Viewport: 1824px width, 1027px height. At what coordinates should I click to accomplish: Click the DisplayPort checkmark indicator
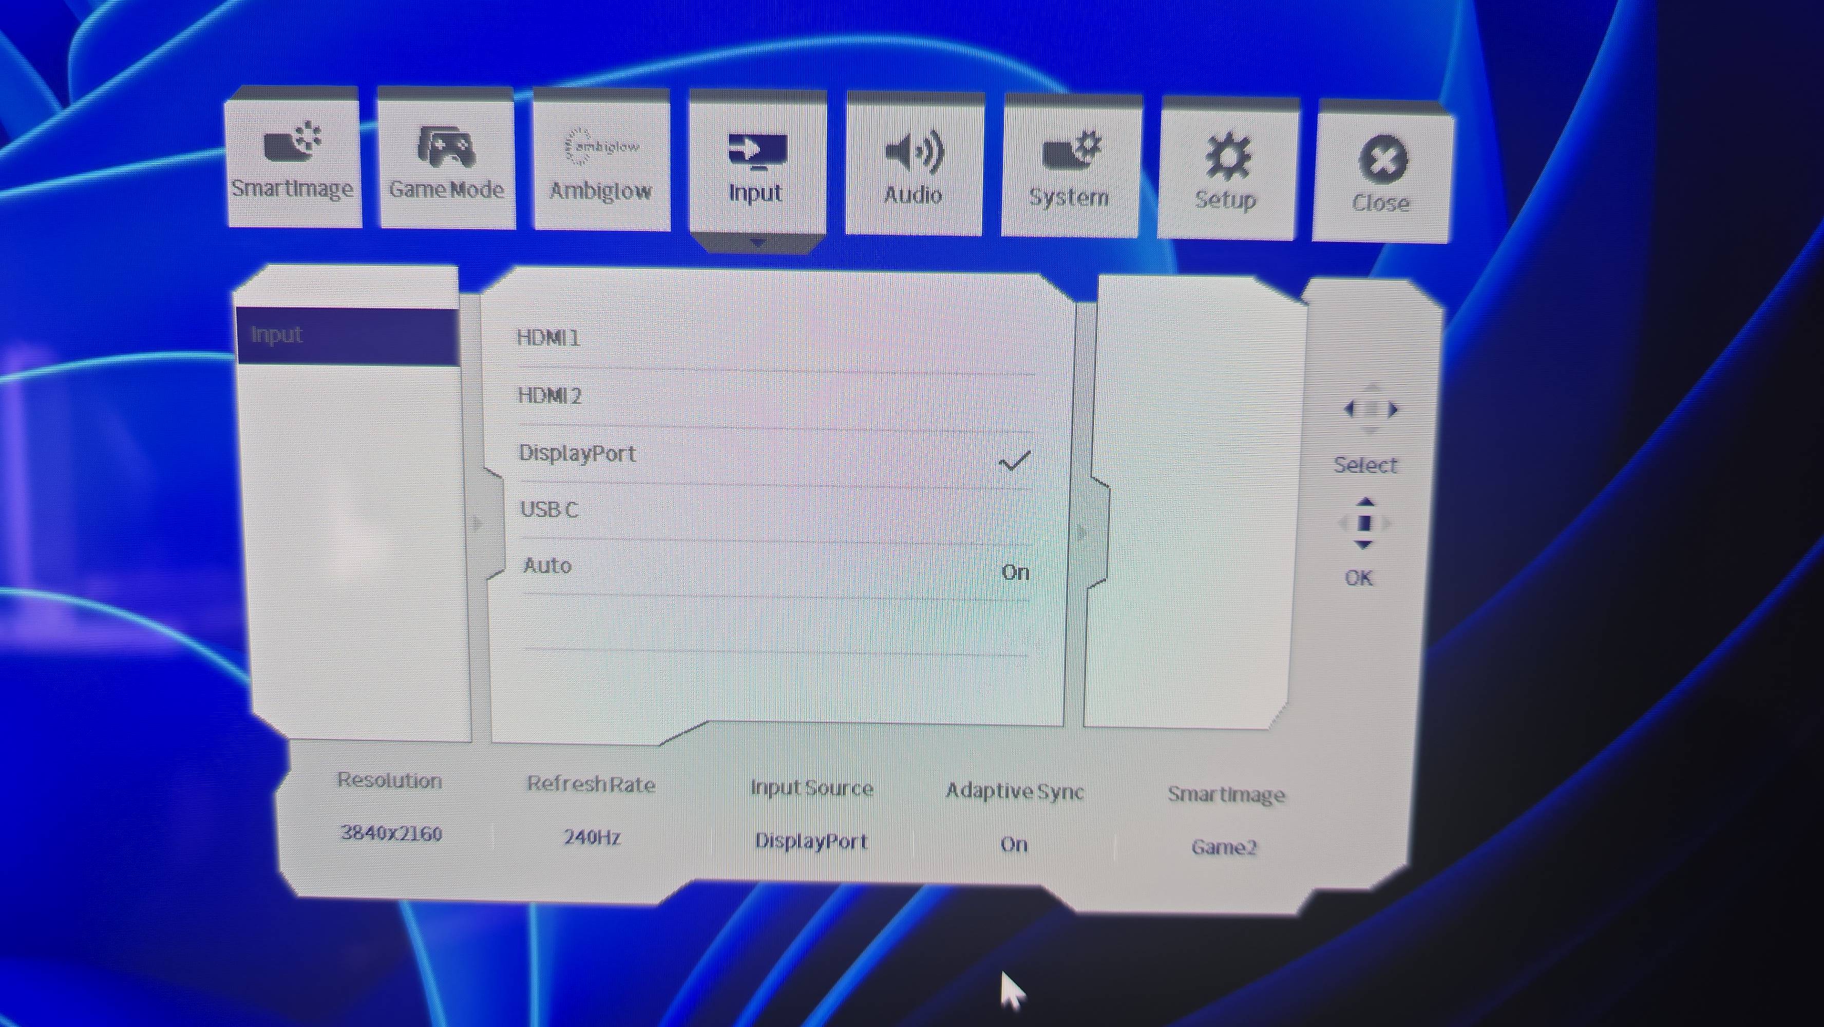(x=1014, y=462)
